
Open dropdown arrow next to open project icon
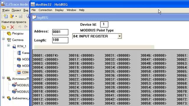point(16,16)
